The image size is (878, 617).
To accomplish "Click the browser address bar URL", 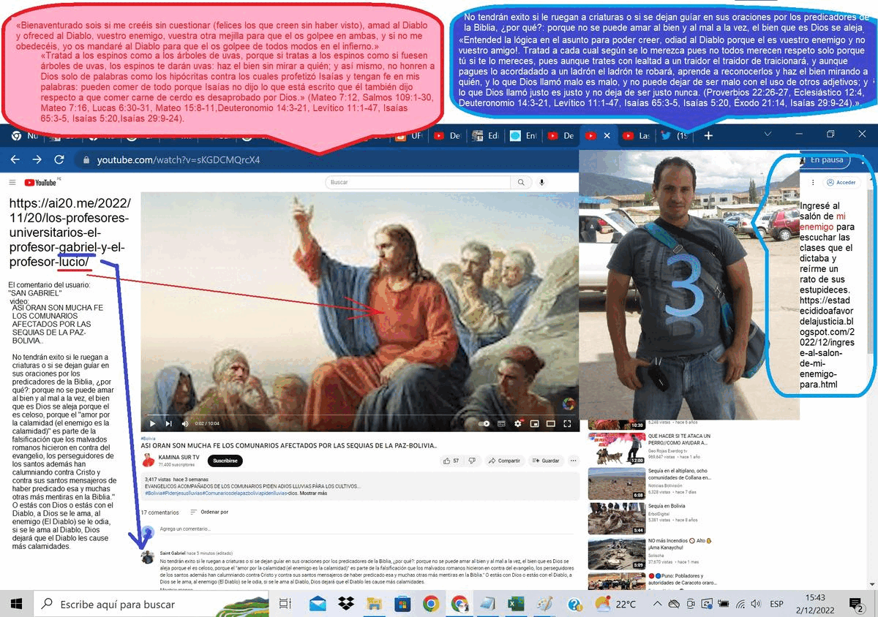I will tap(179, 160).
